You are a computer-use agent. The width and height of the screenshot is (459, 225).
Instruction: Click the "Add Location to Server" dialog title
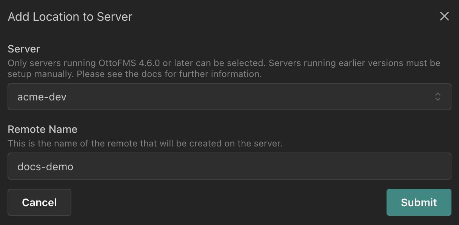pos(70,17)
